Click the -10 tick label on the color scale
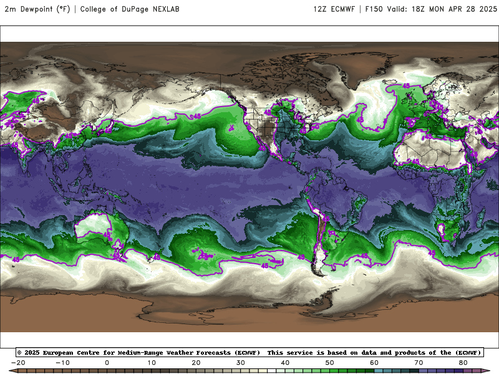 (62, 363)
